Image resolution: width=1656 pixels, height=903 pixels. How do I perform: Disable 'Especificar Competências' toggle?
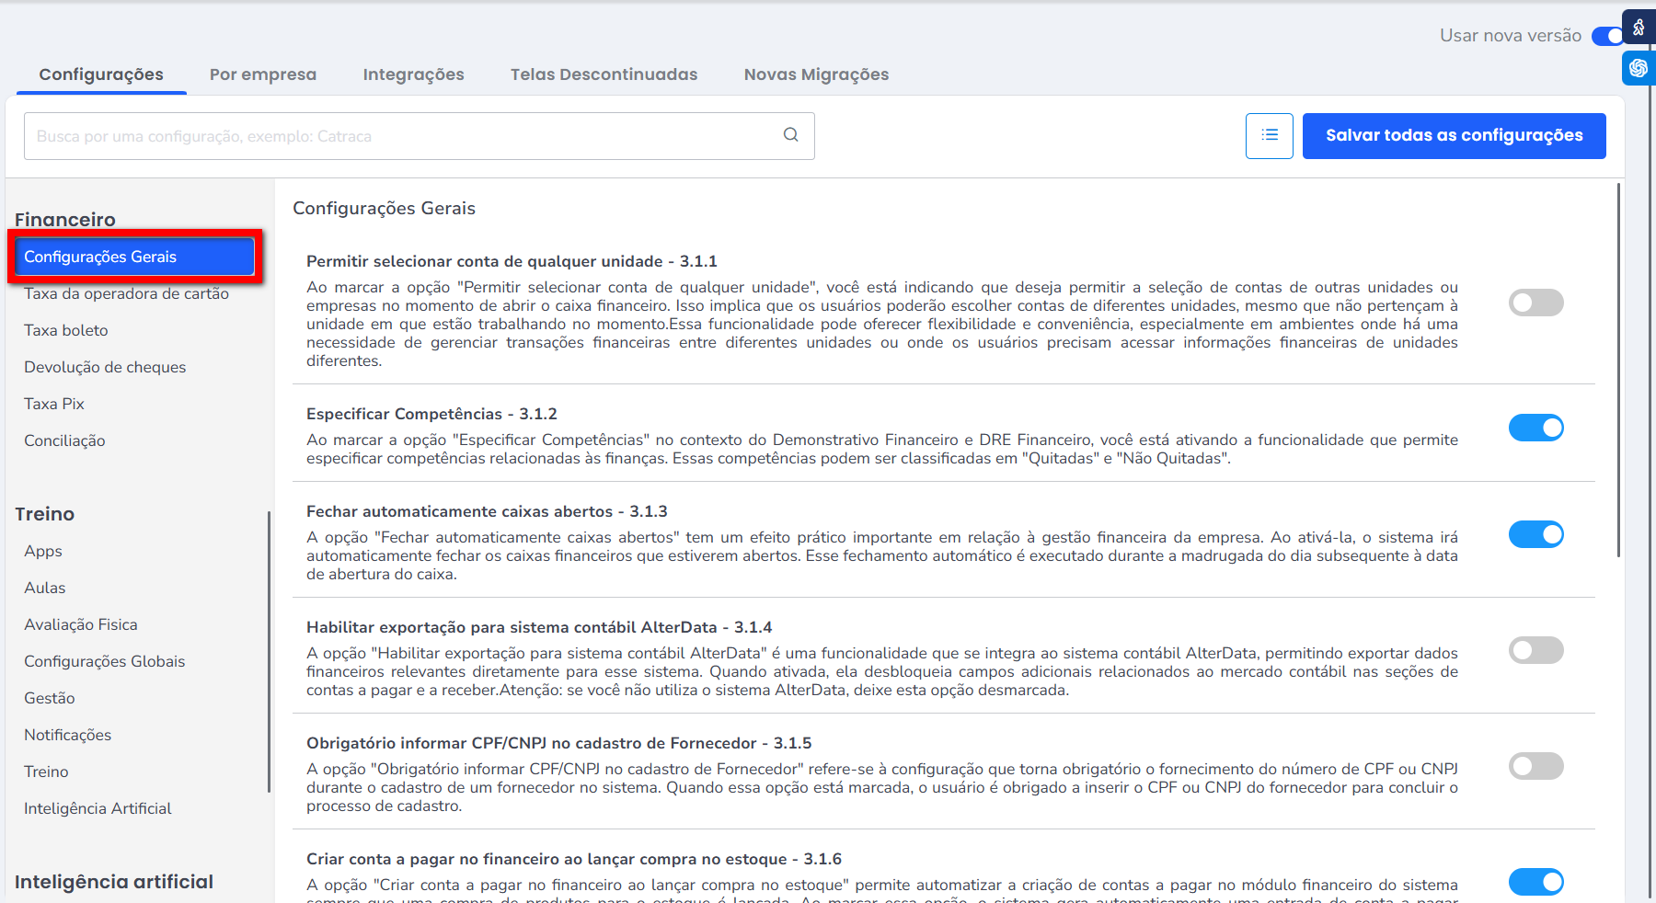1535,428
